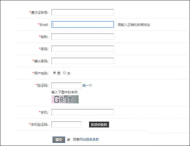Viewport: 190px width, 146px height.
Task: Click the 同意网站服务条款 label text
Action: point(86,139)
